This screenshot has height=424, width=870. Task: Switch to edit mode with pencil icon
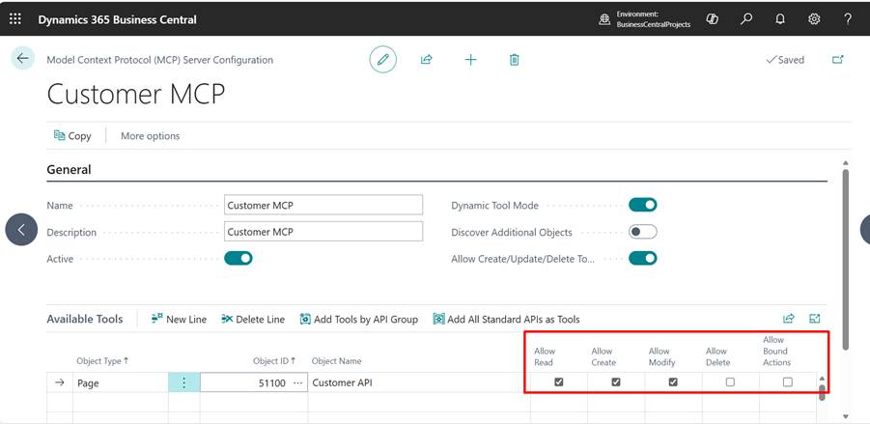(382, 60)
